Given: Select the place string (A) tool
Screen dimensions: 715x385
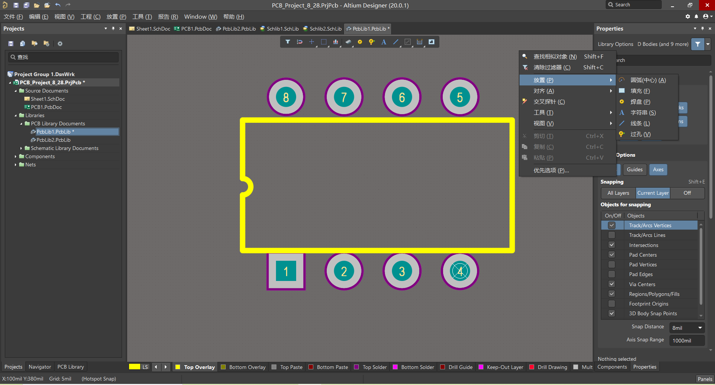Looking at the screenshot, I should click(x=384, y=42).
